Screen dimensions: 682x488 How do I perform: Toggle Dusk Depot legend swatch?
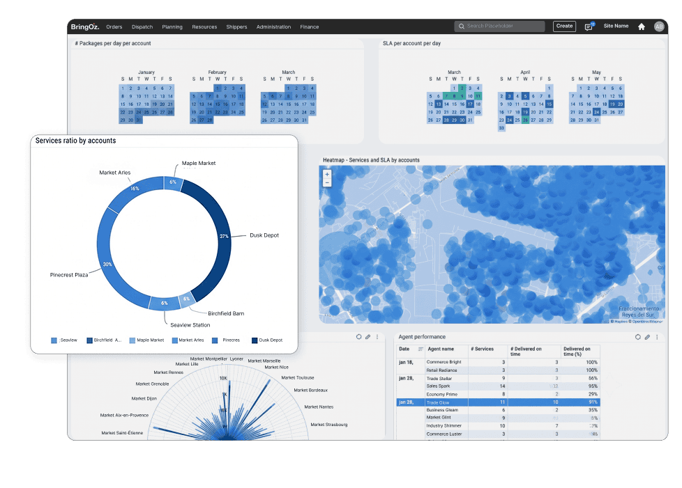pos(255,340)
